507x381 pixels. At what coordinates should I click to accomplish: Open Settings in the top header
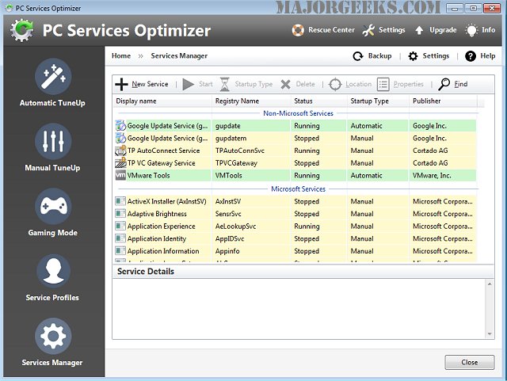click(x=384, y=31)
